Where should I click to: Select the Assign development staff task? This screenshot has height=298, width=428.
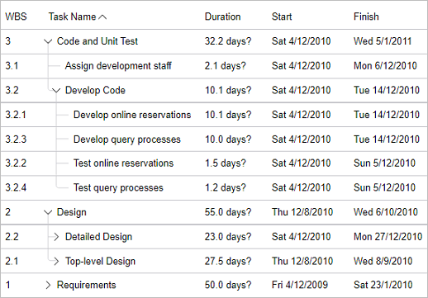tap(118, 66)
